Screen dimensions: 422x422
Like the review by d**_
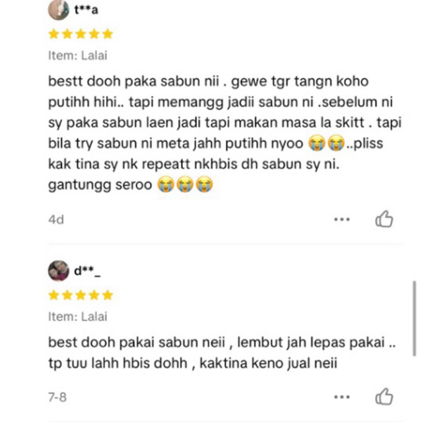[384, 396]
